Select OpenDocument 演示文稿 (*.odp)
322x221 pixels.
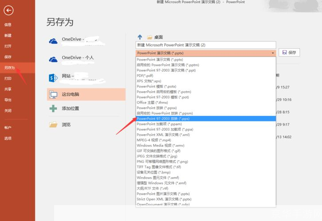coord(206,204)
